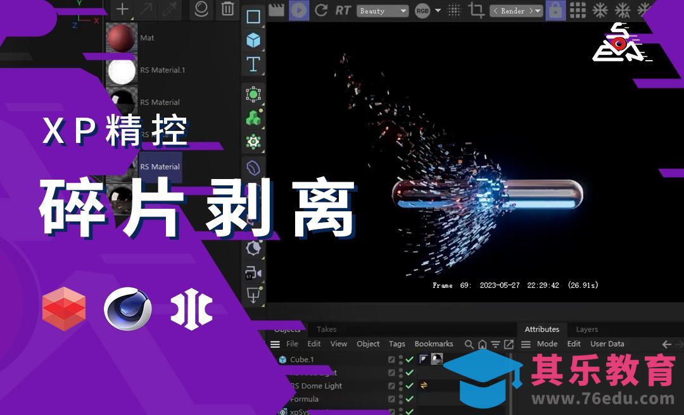684x415 pixels.
Task: Capture a snapshot with the film icon
Action: pyautogui.click(x=275, y=10)
